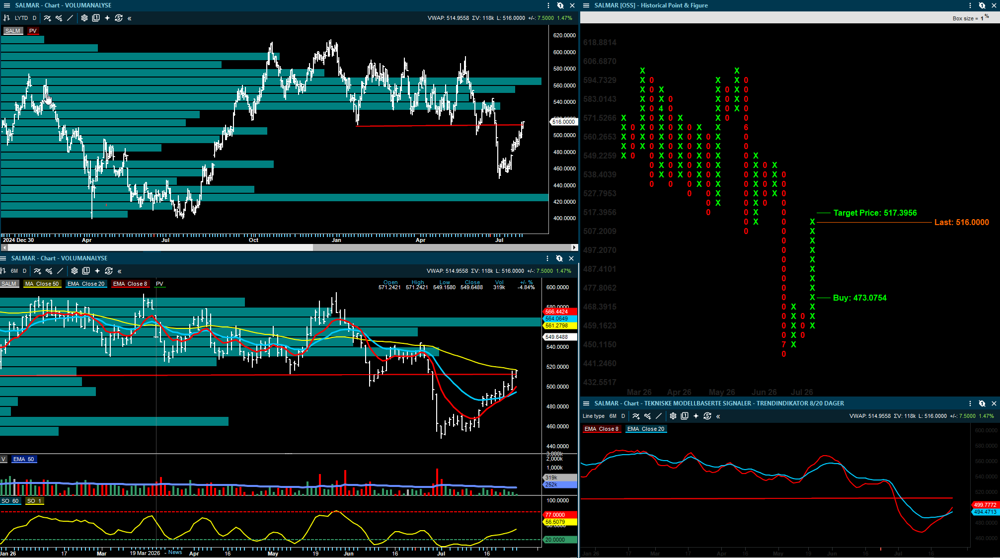The width and height of the screenshot is (1000, 558).
Task: Open more options of Trendindikator chart window
Action: click(x=970, y=403)
